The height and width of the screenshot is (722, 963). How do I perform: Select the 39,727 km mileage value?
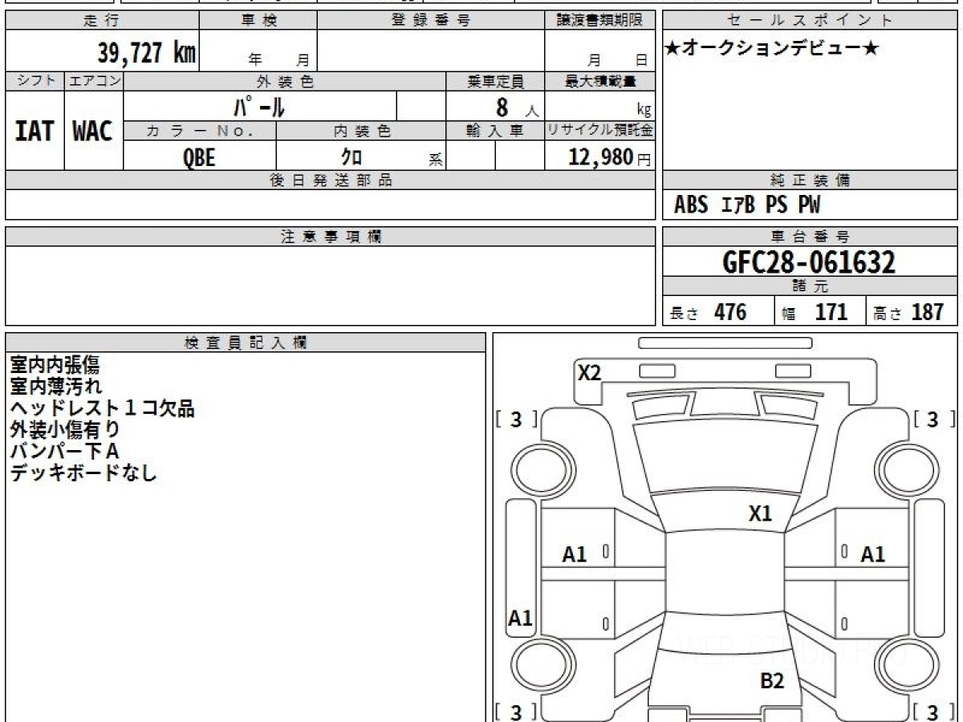pos(147,54)
